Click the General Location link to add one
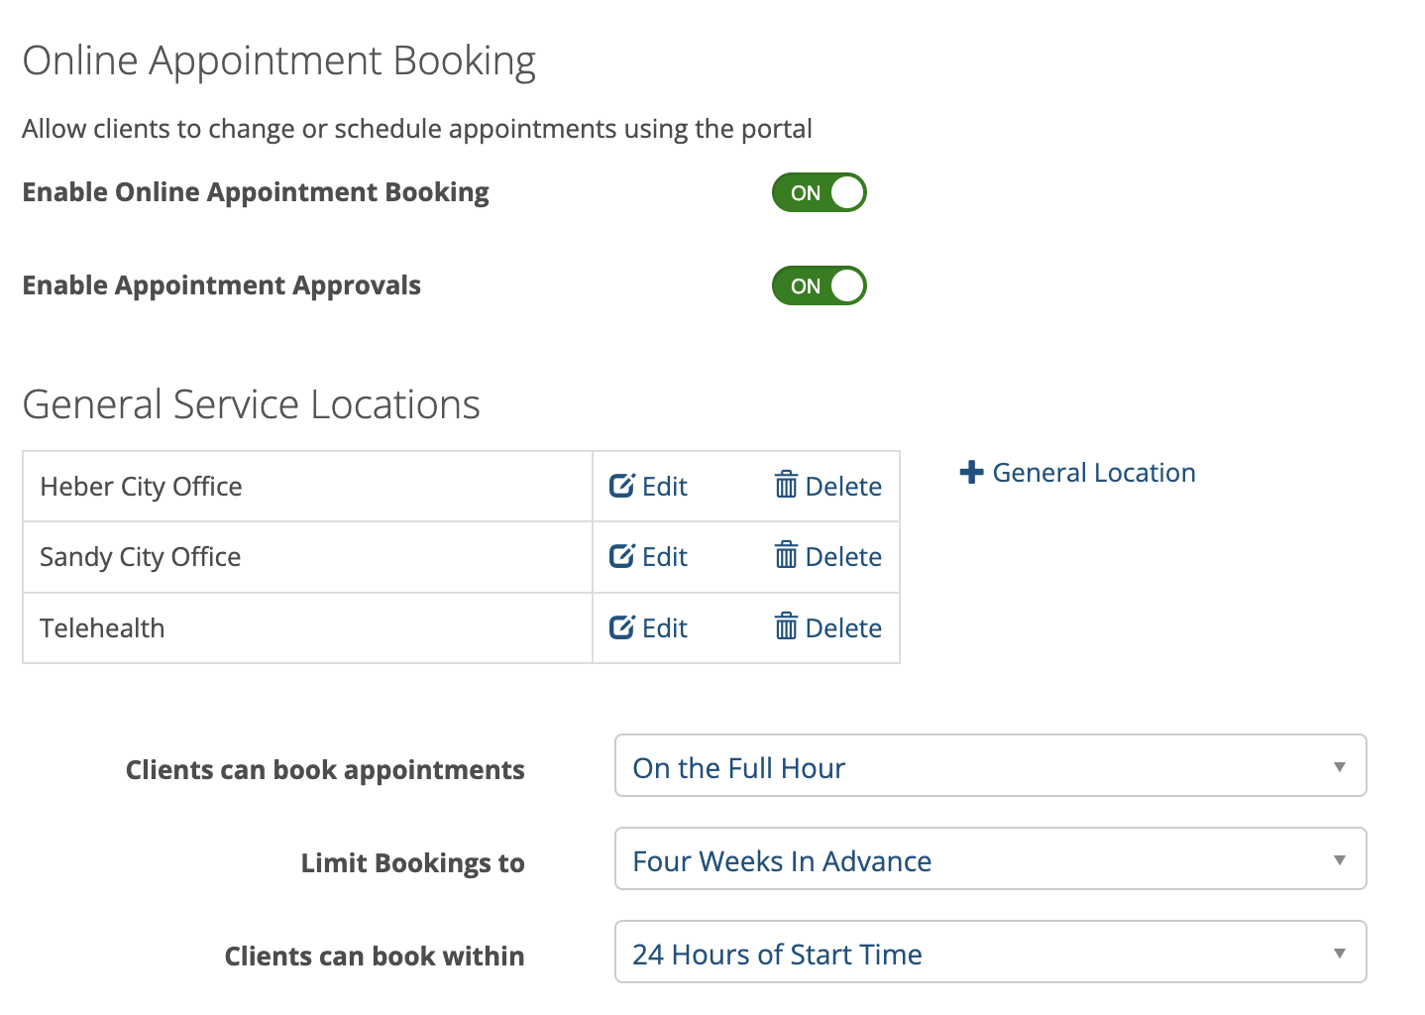This screenshot has width=1425, height=1015. pos(1093,472)
